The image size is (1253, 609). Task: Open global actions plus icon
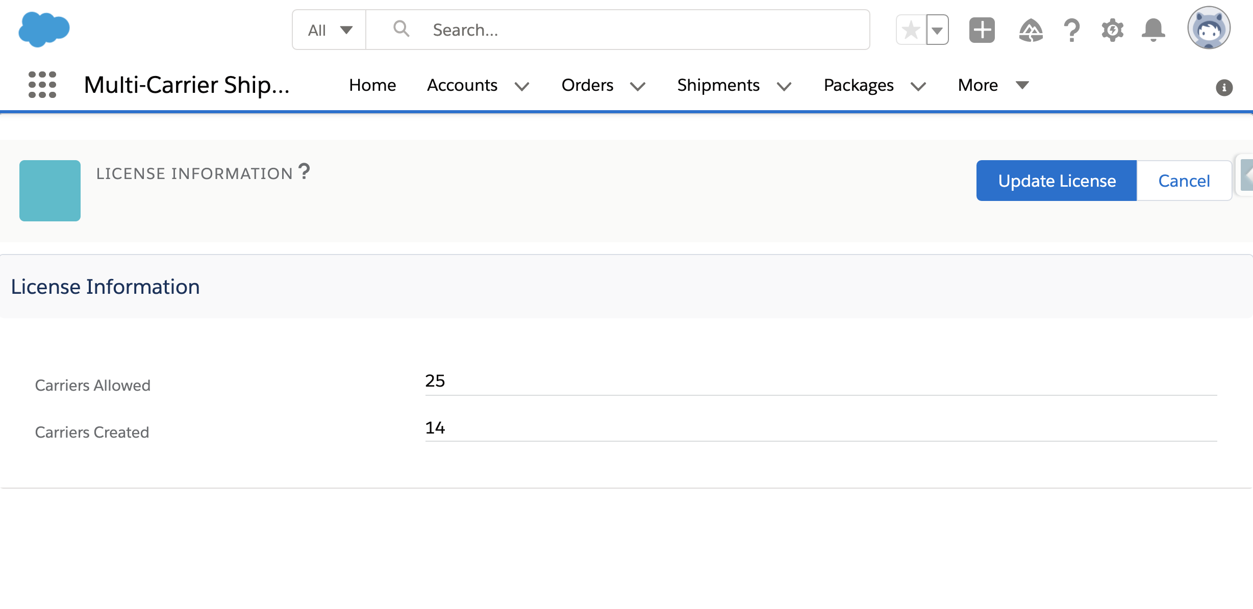tap(982, 30)
